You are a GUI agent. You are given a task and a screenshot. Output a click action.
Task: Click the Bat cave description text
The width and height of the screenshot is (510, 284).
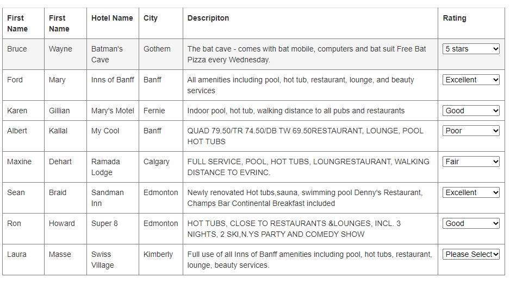point(307,54)
